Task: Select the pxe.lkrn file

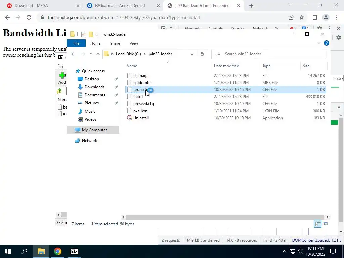Action: pos(140,111)
